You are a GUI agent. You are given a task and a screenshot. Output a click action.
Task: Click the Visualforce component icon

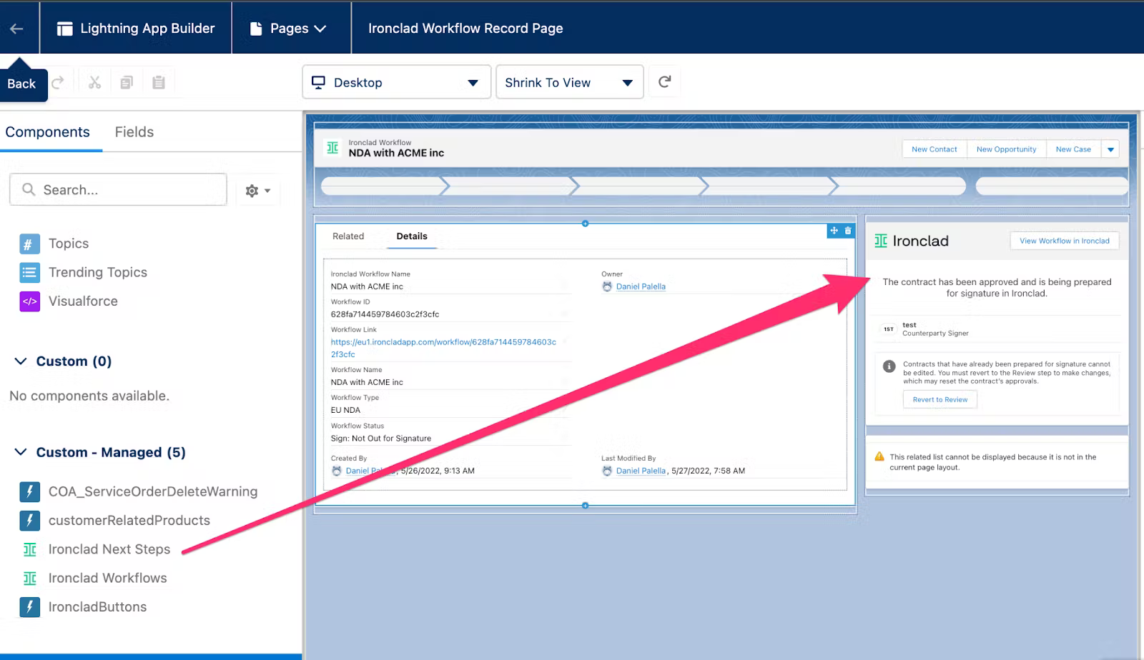(29, 301)
